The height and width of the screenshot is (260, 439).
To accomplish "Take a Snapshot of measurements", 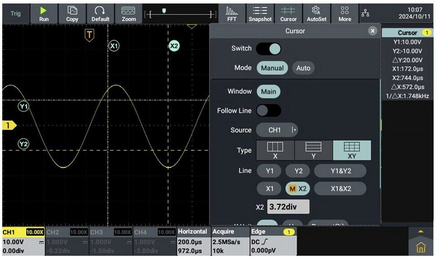I will pos(260,13).
